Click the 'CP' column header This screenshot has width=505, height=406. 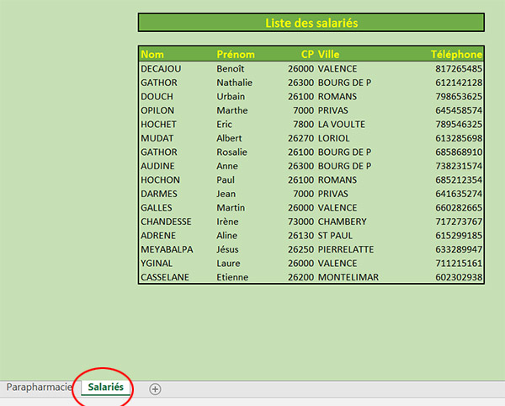tap(307, 55)
